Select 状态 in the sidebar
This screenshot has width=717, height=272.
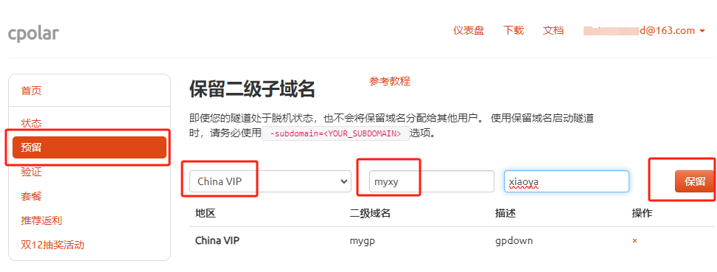pyautogui.click(x=31, y=123)
